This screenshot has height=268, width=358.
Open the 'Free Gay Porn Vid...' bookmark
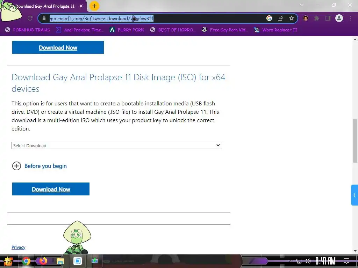225,30
